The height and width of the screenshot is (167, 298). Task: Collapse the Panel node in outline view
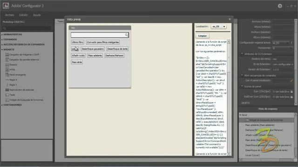240,115
